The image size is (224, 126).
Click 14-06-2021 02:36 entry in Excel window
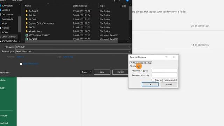point(200,45)
